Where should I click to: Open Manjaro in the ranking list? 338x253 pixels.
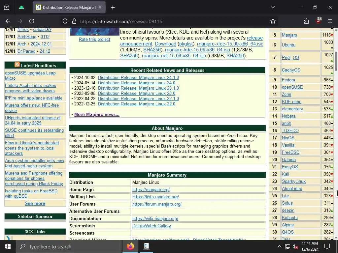pos(289,35)
